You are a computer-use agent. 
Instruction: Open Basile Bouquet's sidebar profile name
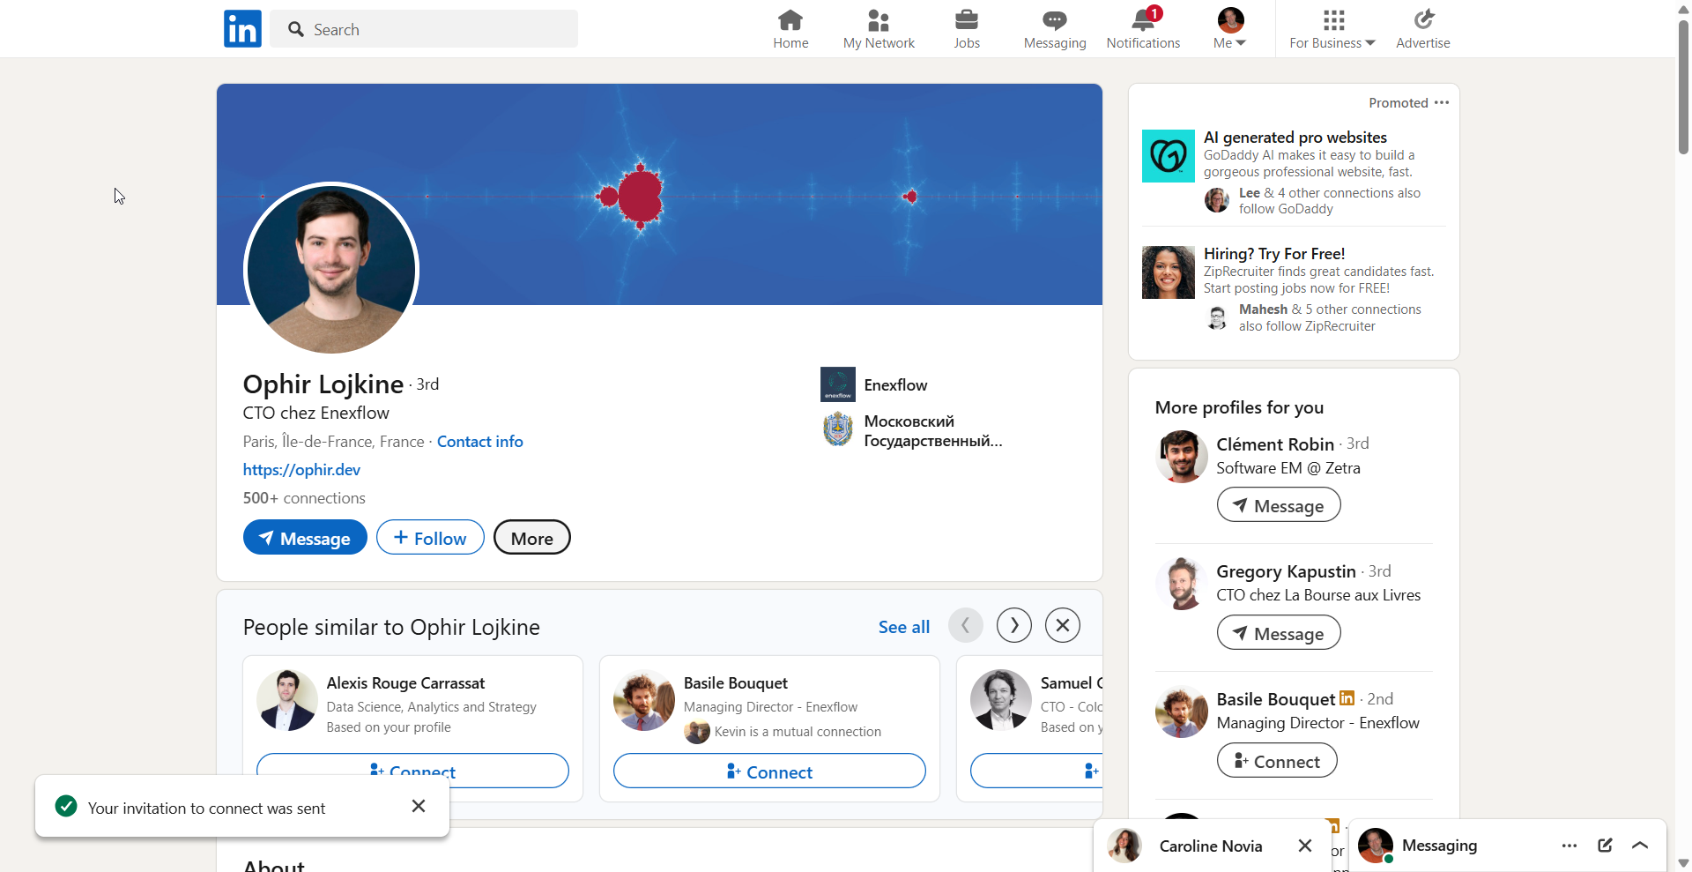coord(1276,699)
